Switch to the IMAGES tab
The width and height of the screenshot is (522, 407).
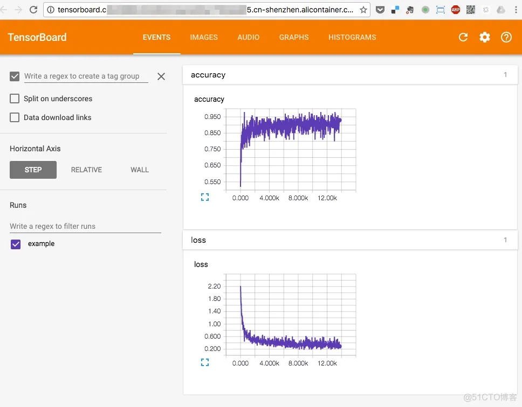pos(204,37)
